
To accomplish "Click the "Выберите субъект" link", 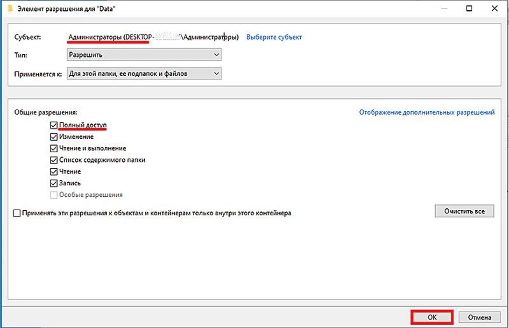I will coord(274,37).
